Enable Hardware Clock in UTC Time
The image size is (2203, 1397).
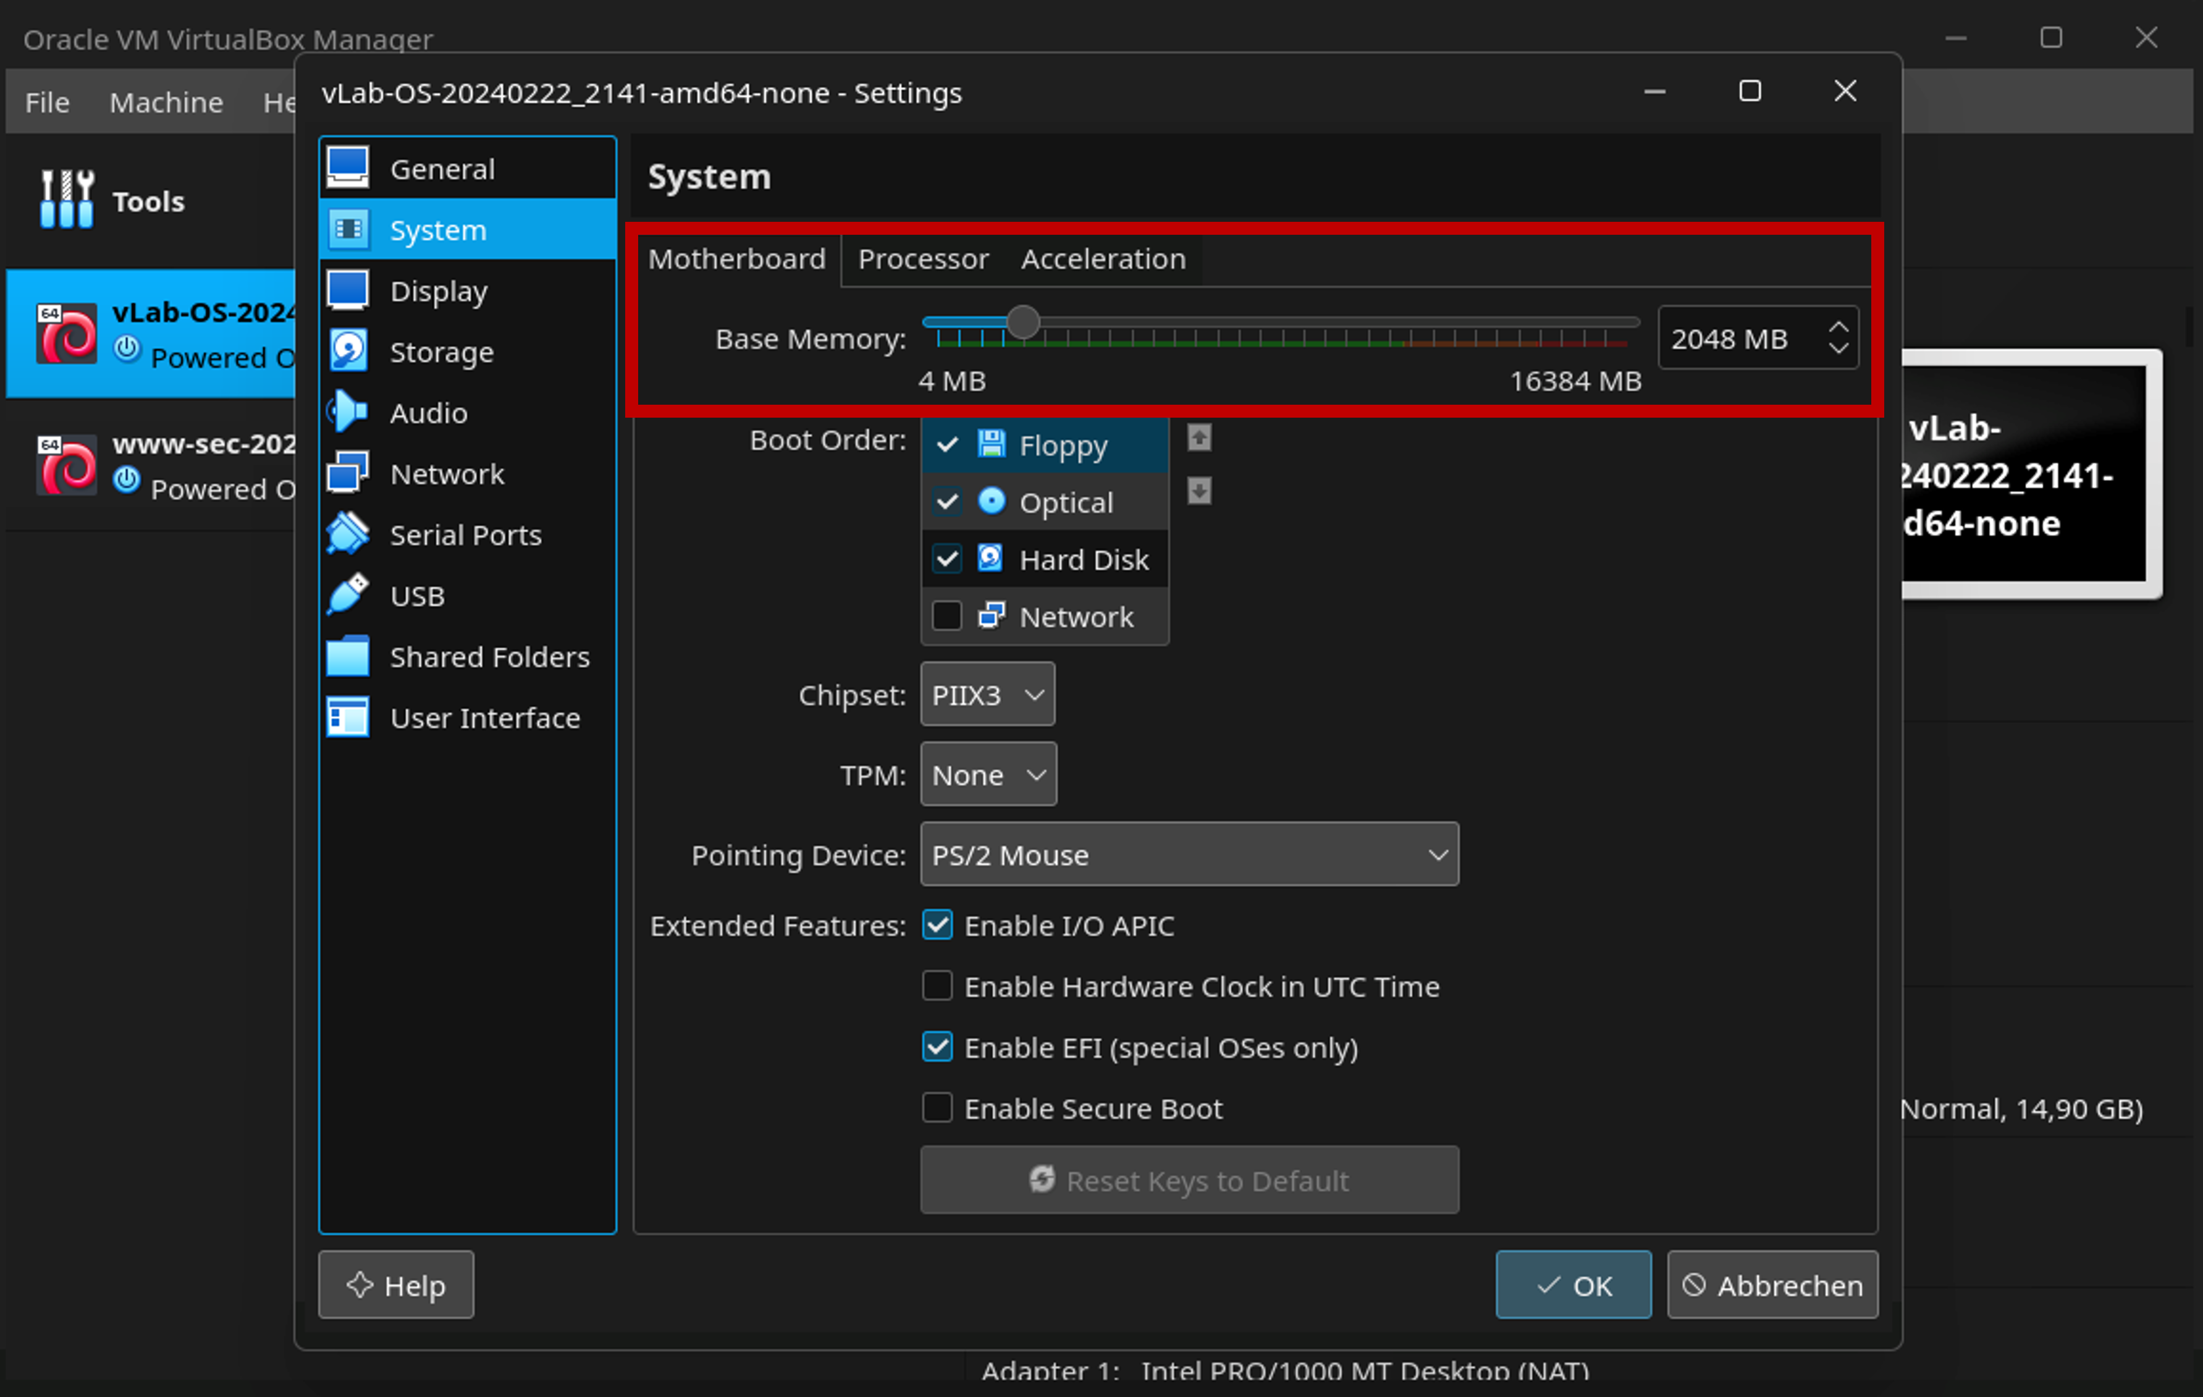937,986
